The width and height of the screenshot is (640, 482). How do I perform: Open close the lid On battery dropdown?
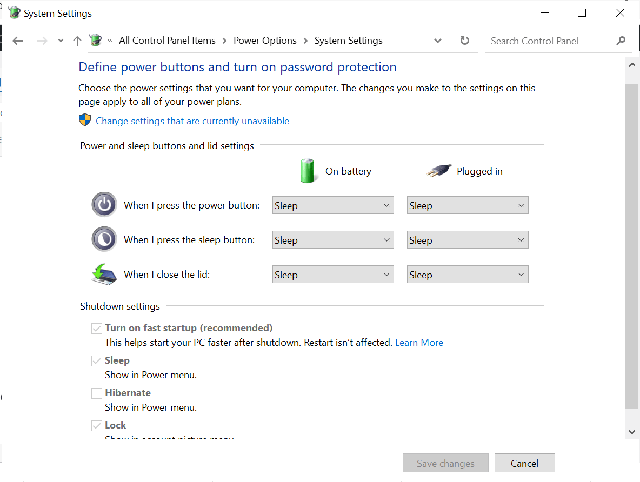(x=332, y=275)
